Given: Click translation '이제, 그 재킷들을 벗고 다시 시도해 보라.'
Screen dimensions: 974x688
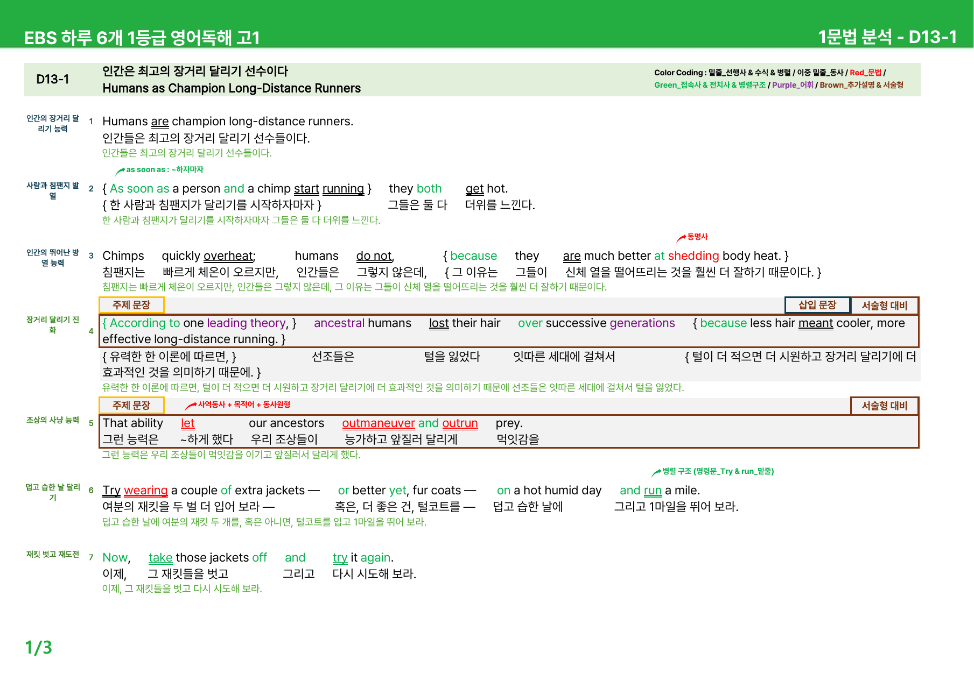Looking at the screenshot, I should tap(182, 589).
